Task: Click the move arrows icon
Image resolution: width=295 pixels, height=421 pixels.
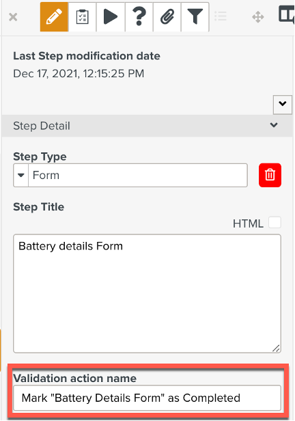Action: click(258, 17)
